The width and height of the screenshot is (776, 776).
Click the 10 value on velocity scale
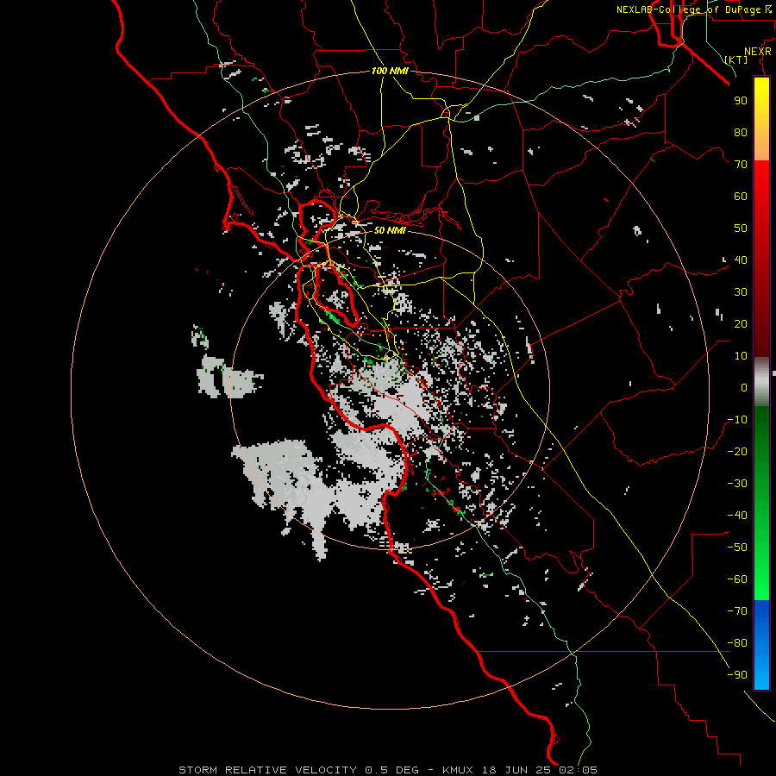pos(741,356)
